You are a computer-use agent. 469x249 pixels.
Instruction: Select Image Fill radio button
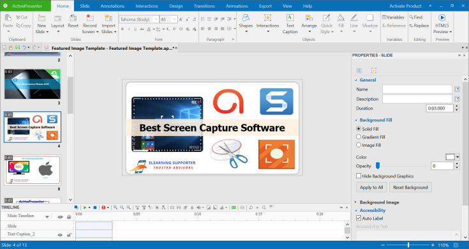359,145
